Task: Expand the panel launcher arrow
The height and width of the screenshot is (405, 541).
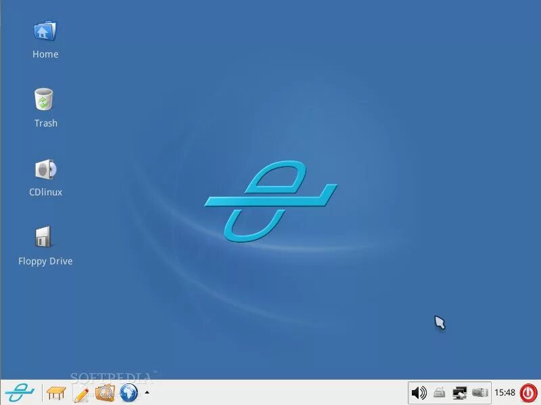Action: coord(147,392)
